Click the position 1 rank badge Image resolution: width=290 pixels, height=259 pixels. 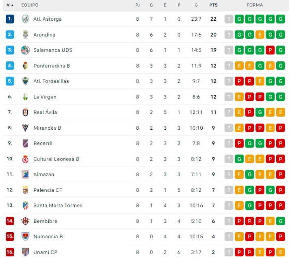pyautogui.click(x=10, y=19)
